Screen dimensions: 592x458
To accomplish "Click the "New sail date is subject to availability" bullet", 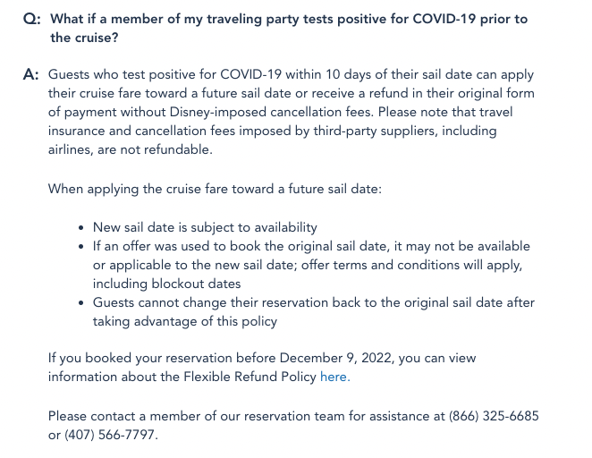I will click(x=205, y=227).
